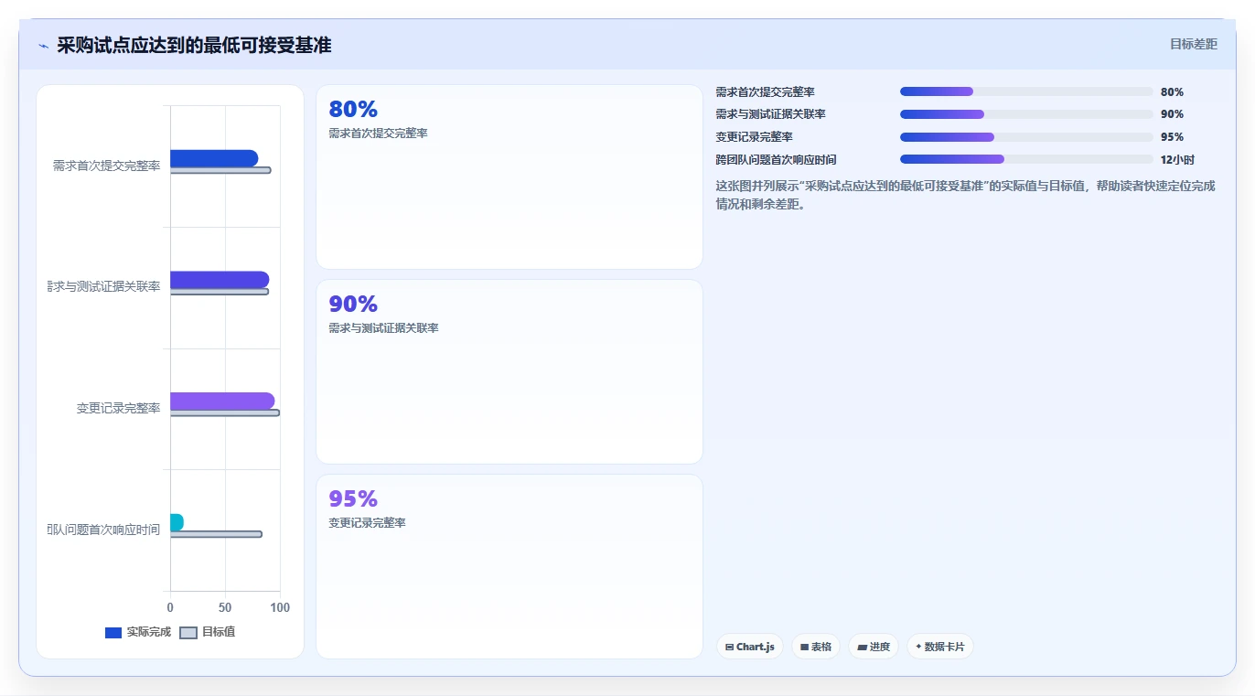1255x696 pixels.
Task: Click the 90% value in the data card
Action: click(353, 304)
